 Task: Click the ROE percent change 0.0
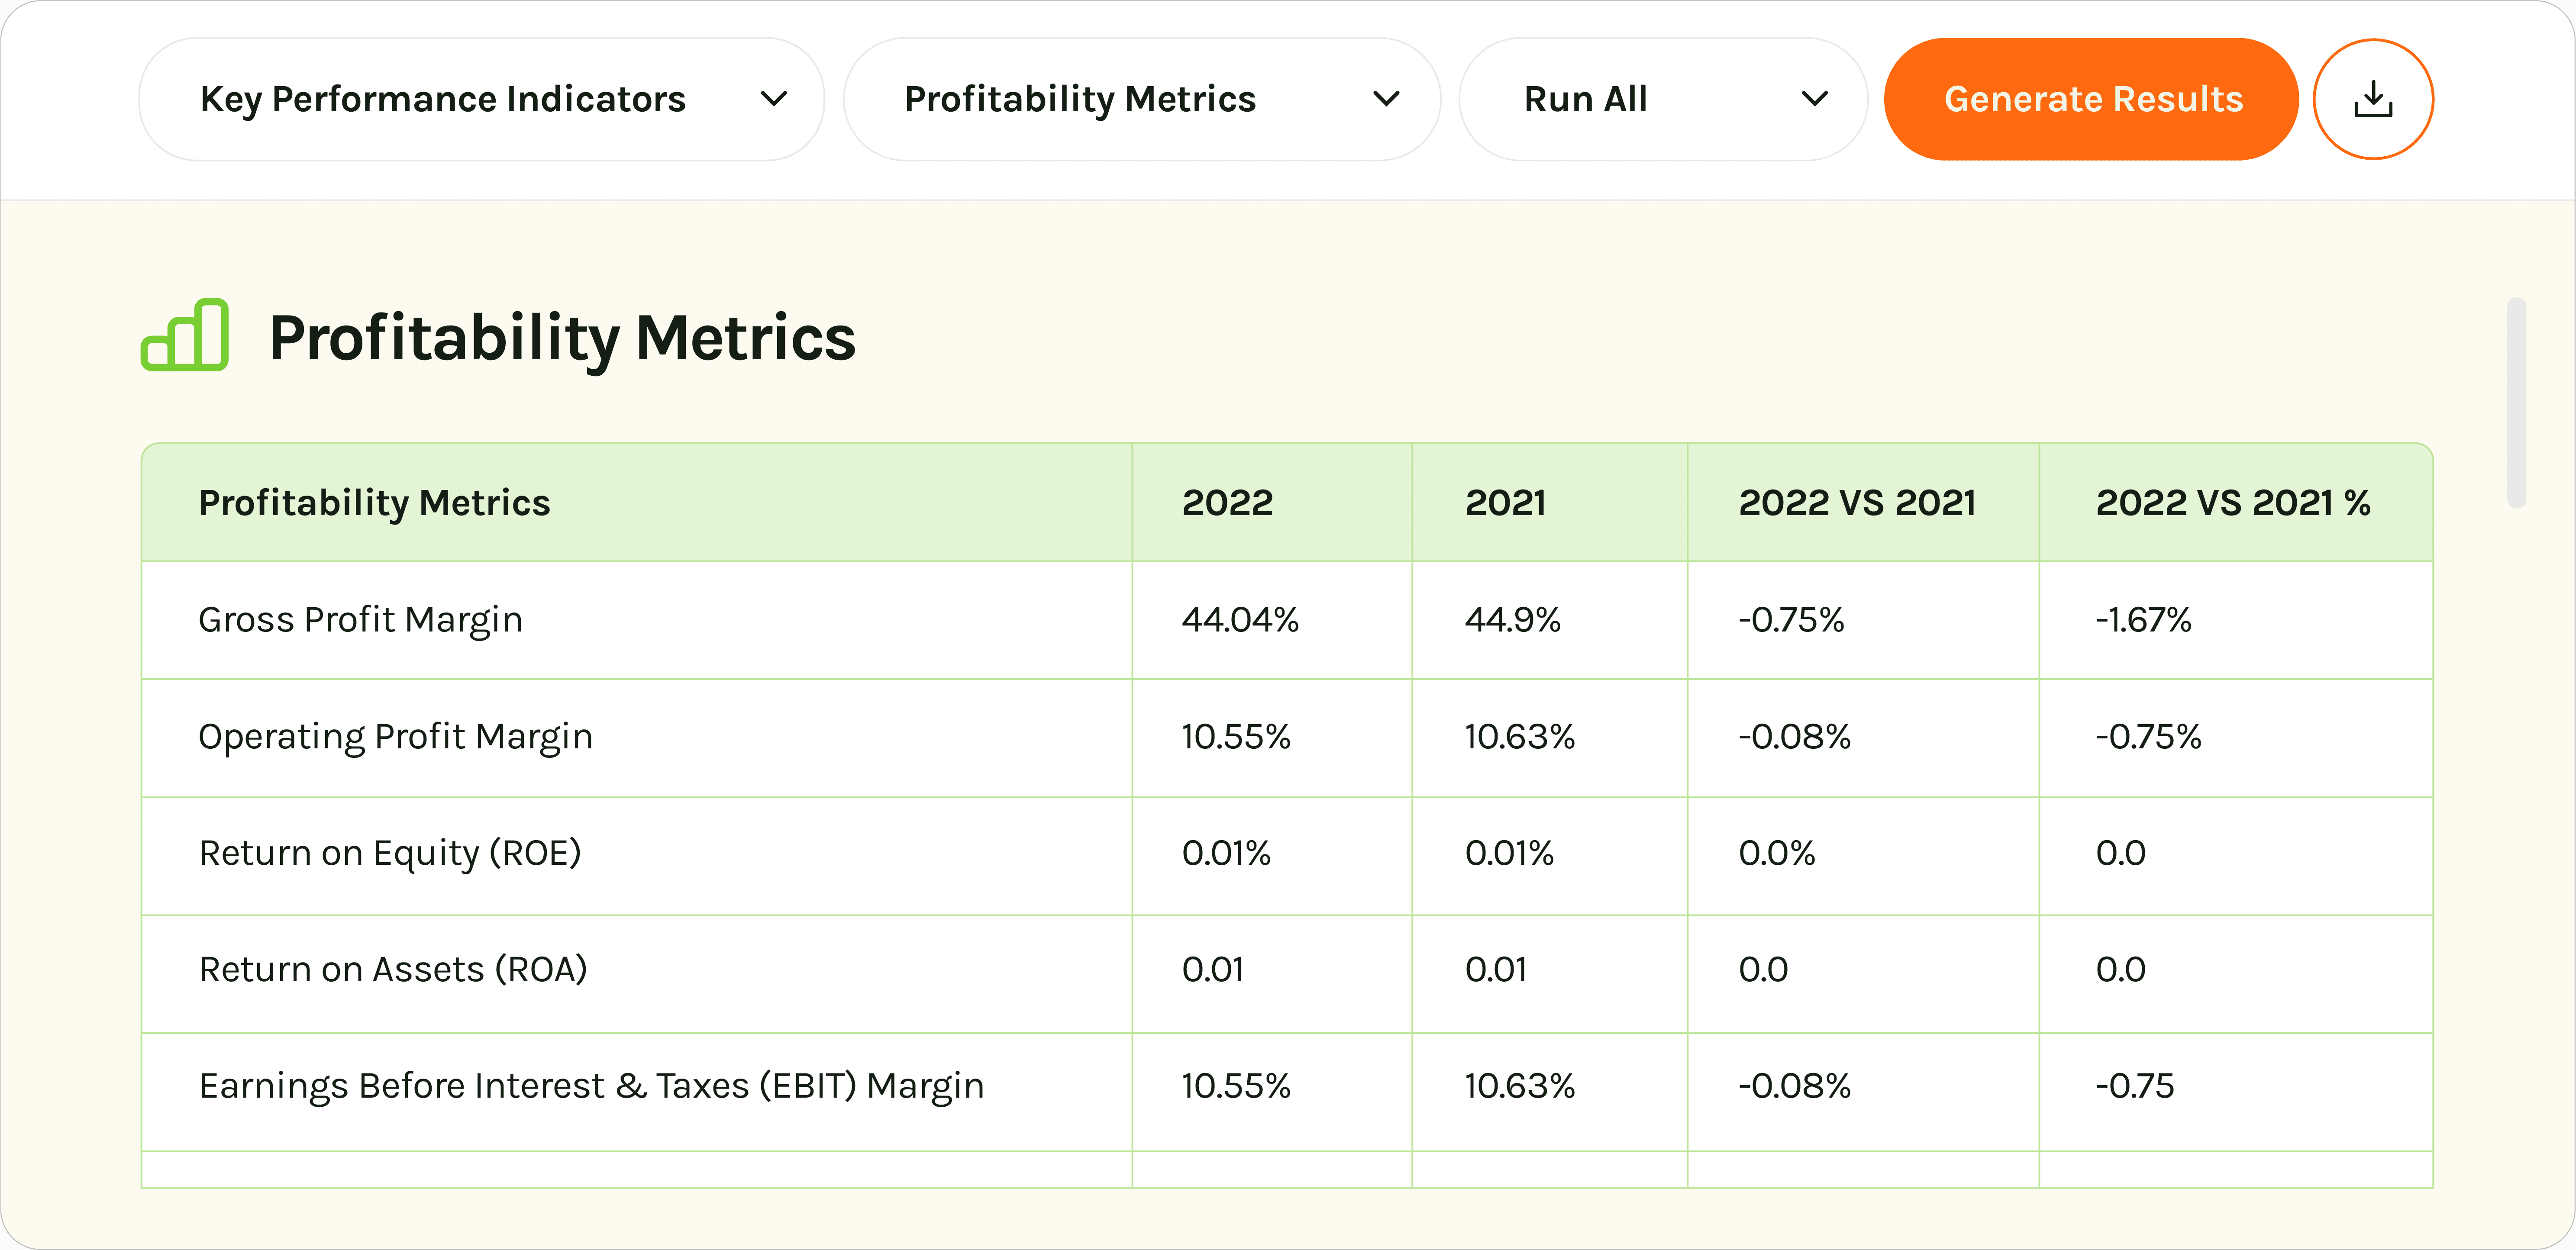coord(2120,853)
